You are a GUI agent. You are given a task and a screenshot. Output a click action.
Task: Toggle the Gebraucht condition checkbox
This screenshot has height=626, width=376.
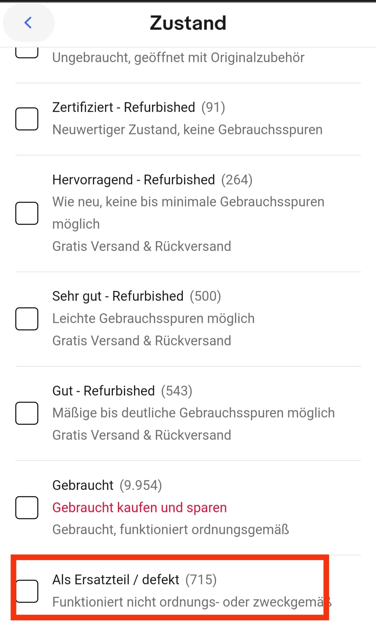pyautogui.click(x=27, y=508)
